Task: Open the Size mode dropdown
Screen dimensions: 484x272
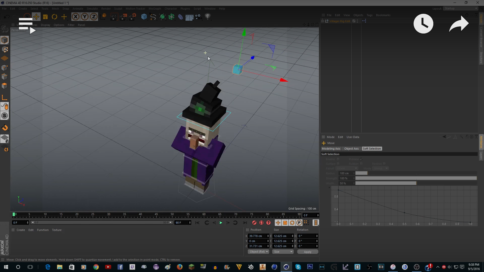Action: tap(283, 252)
